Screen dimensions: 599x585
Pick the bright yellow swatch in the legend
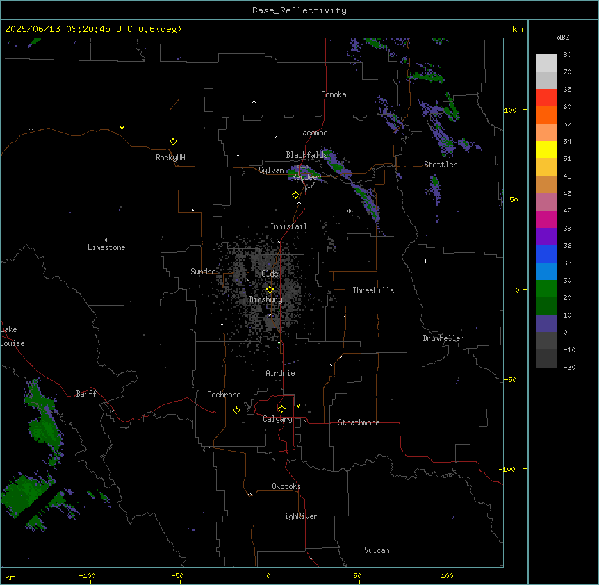(546, 149)
